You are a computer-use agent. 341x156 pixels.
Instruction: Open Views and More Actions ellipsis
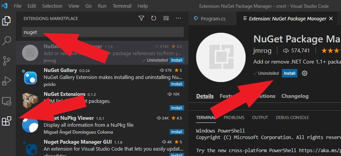coord(178,18)
